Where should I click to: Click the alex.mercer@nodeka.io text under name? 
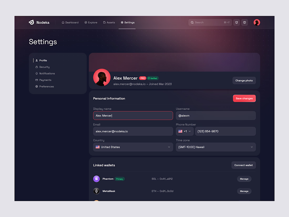pos(129,84)
